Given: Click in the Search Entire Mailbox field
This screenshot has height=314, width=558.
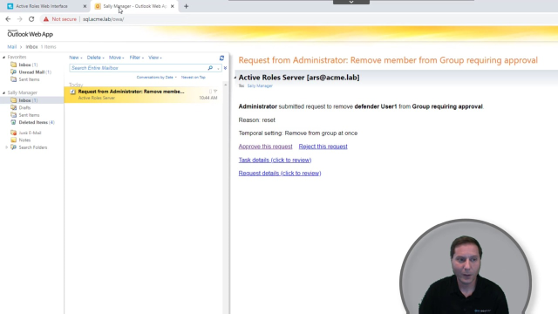Looking at the screenshot, I should pos(139,68).
